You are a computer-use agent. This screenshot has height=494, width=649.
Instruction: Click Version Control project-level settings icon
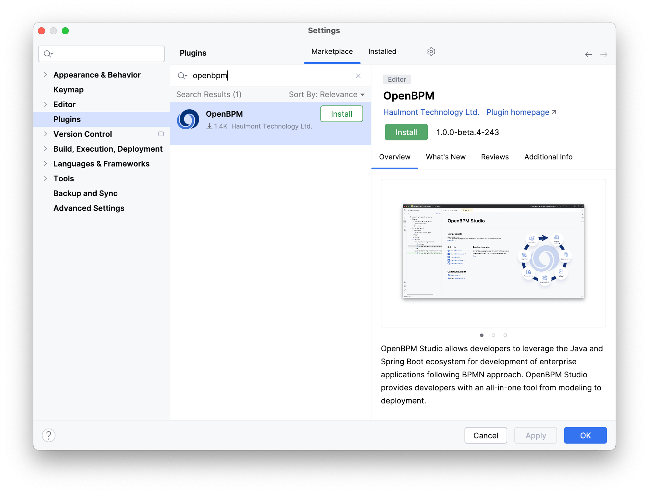click(161, 134)
